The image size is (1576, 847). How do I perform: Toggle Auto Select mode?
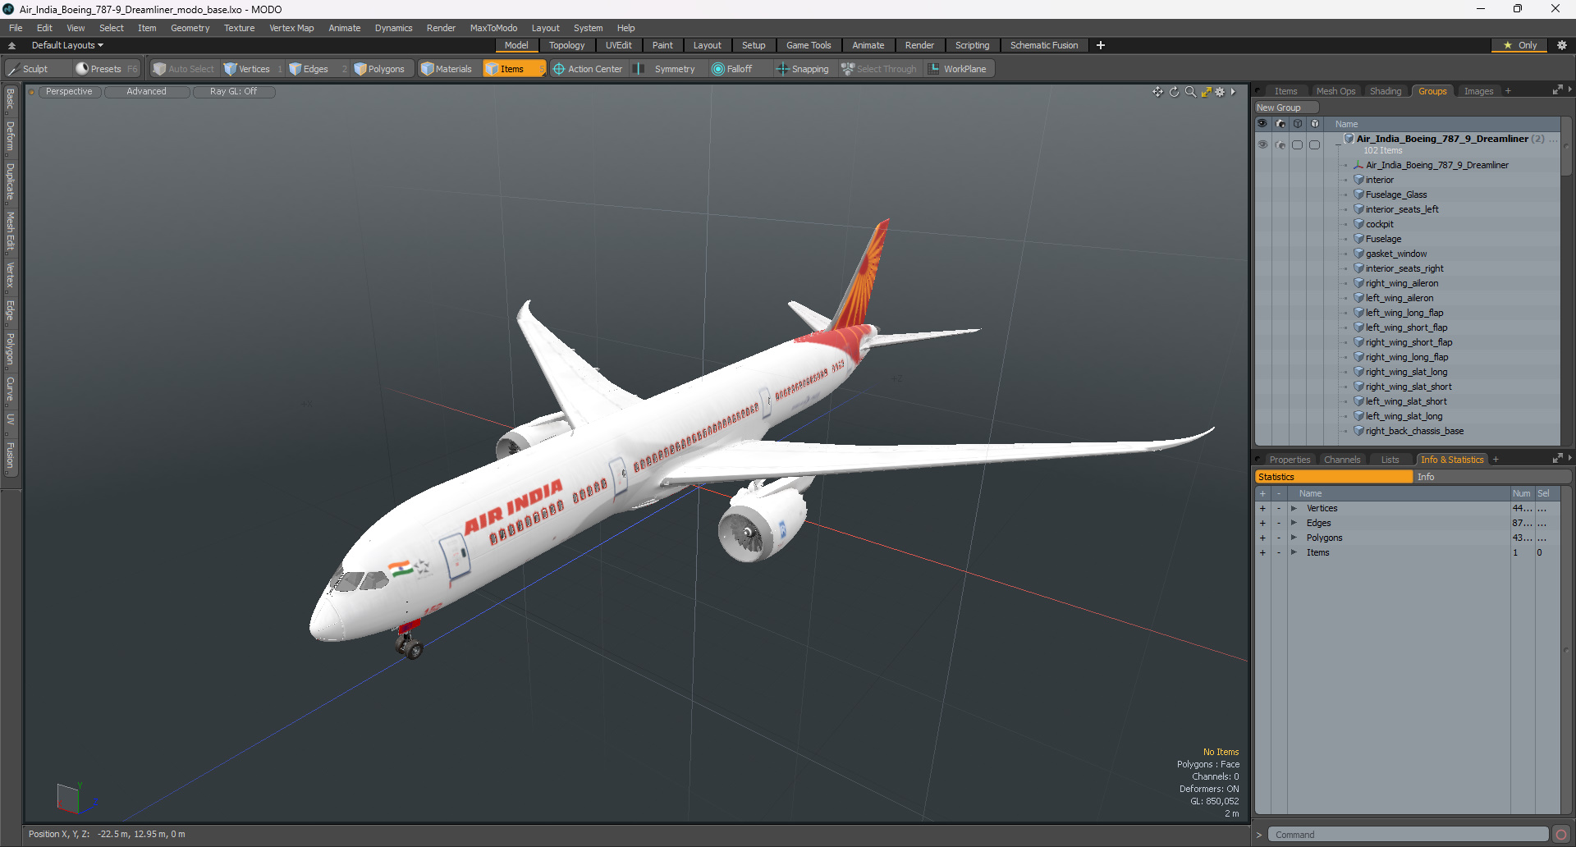click(x=184, y=69)
